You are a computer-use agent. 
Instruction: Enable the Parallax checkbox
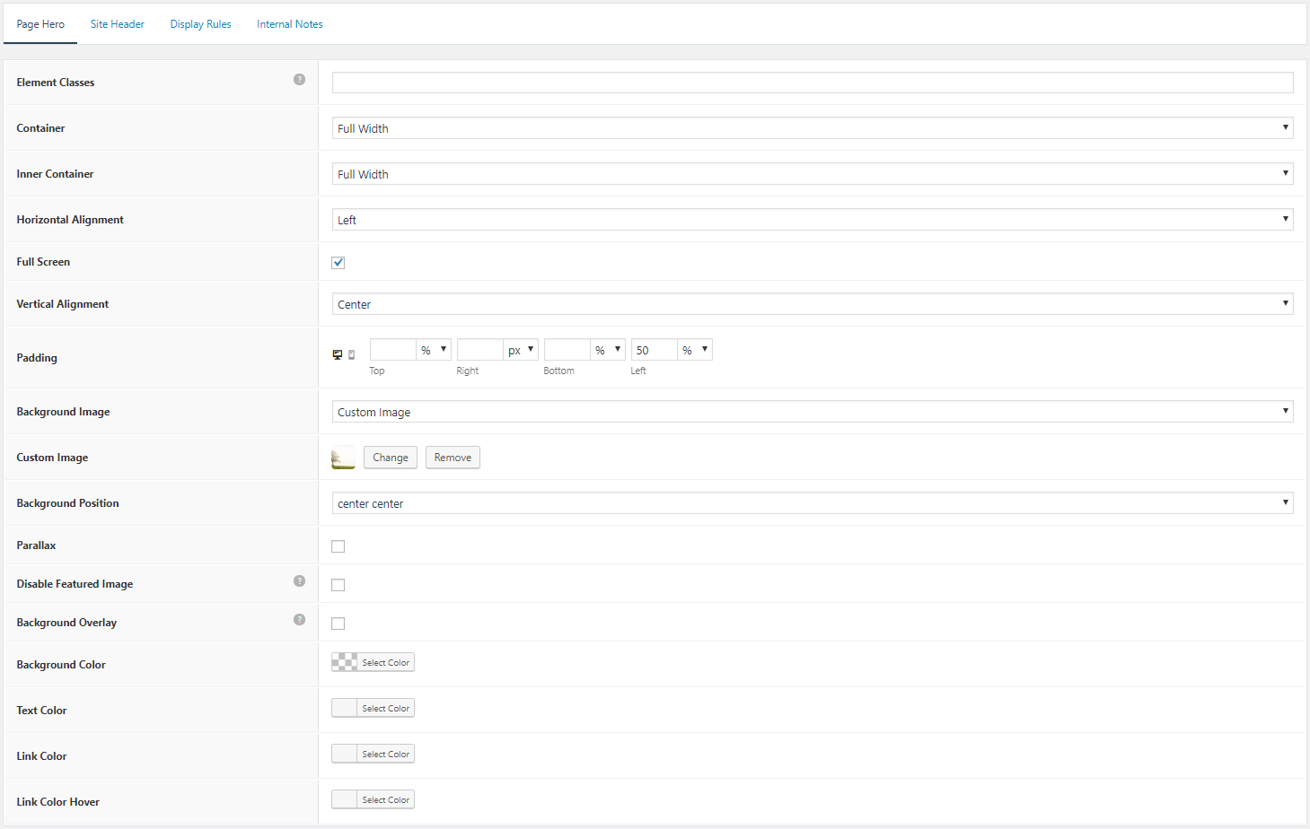coord(338,546)
